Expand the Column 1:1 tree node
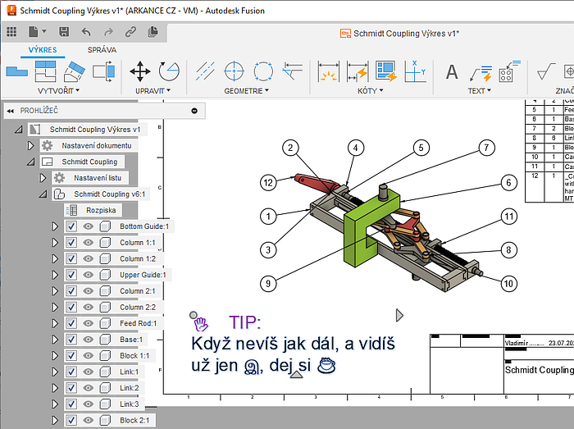The image size is (574, 429). pos(56,243)
